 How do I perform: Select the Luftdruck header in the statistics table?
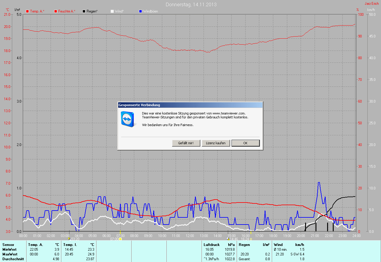pos(212,245)
